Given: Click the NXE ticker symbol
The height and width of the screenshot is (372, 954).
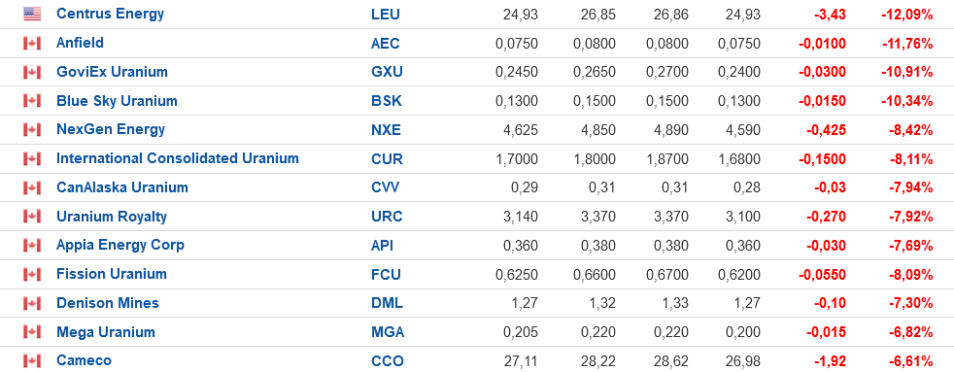Looking at the screenshot, I should (387, 130).
